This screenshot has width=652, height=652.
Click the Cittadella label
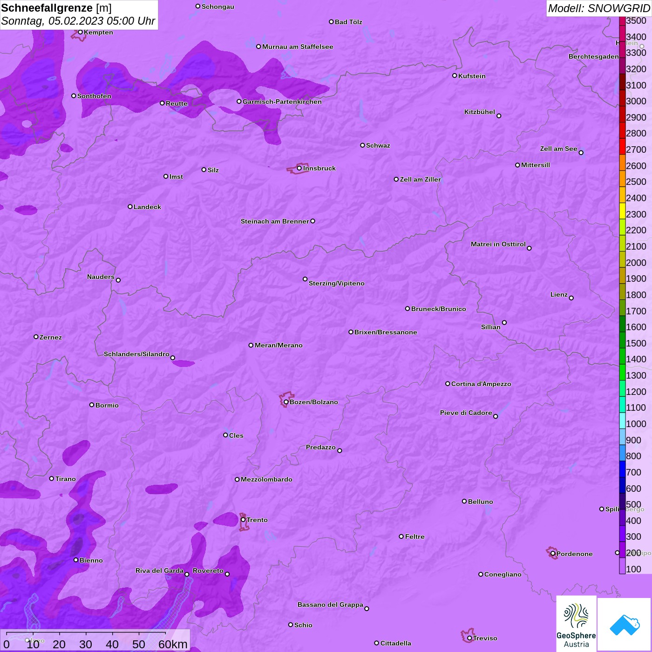[x=396, y=643]
